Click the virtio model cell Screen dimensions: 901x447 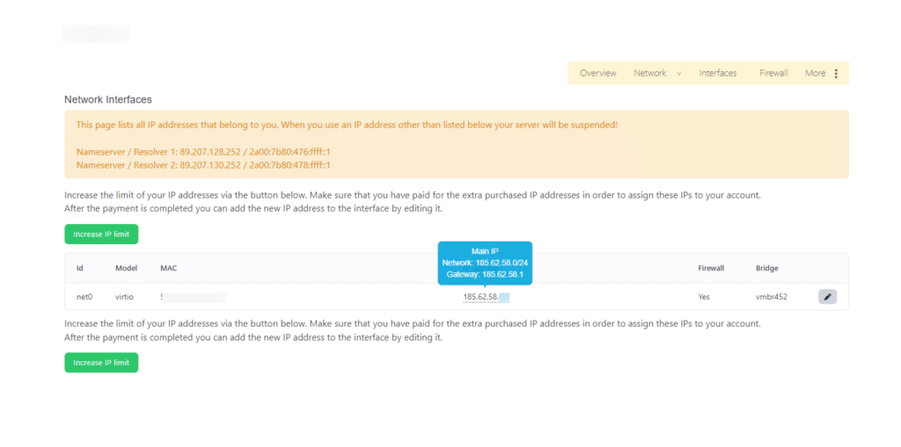click(x=126, y=297)
